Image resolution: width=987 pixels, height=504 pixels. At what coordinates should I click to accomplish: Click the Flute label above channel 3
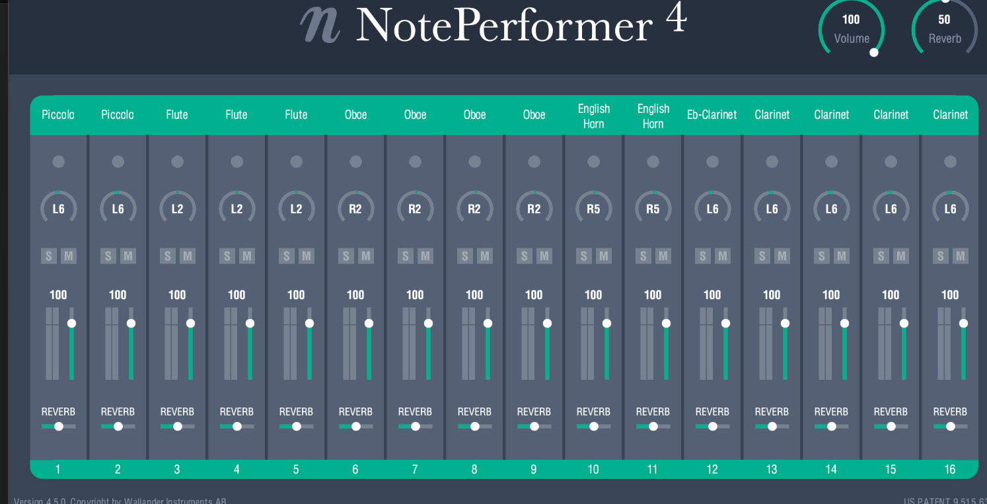click(177, 115)
